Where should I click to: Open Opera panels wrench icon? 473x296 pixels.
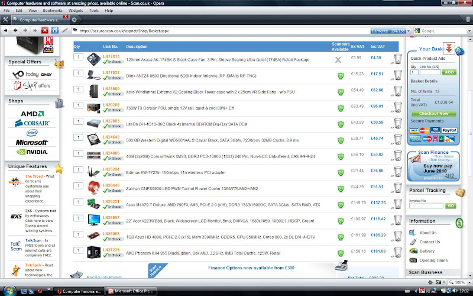tap(5, 20)
